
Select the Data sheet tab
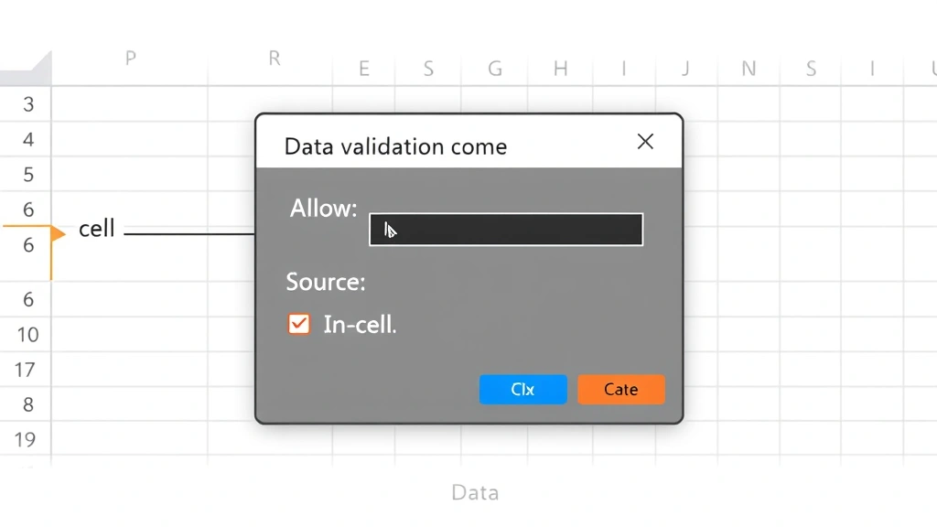tap(475, 493)
